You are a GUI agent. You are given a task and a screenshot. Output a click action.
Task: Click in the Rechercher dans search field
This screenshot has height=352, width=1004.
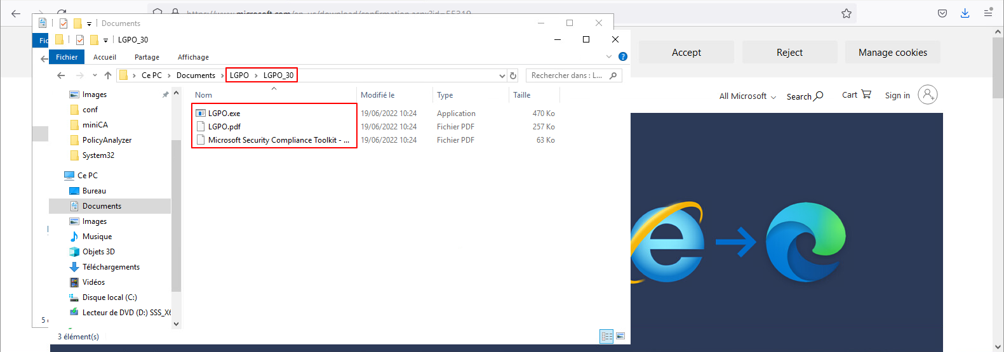coord(568,75)
